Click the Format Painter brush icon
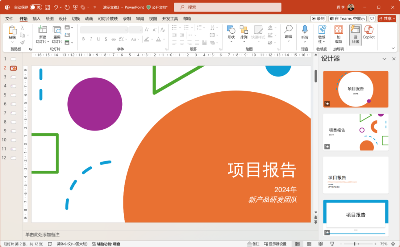The width and height of the screenshot is (400, 247). click(x=23, y=42)
